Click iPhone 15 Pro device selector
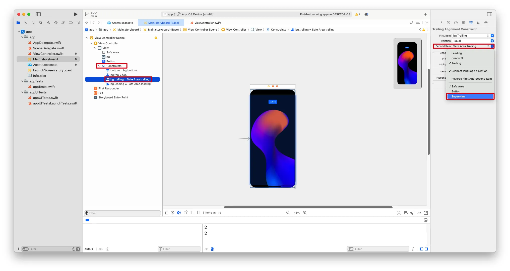The height and width of the screenshot is (271, 510). (x=212, y=213)
